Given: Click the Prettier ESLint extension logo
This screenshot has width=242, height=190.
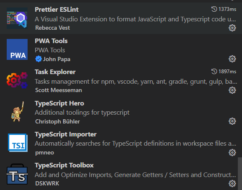Looking at the screenshot, I should tap(17, 18).
